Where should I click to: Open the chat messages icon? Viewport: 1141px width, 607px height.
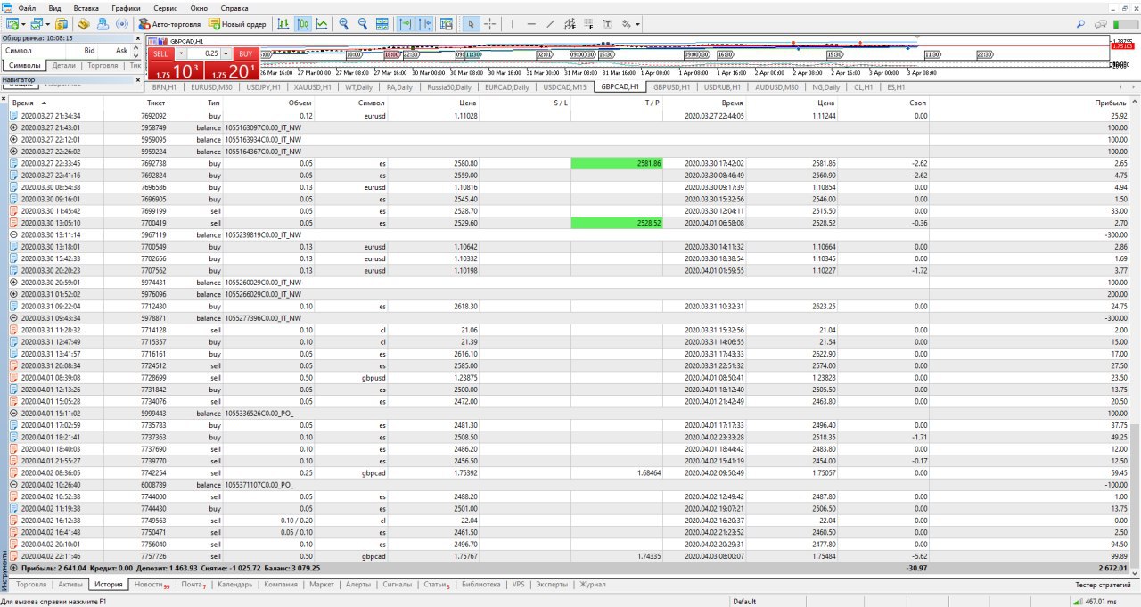click(1102, 24)
